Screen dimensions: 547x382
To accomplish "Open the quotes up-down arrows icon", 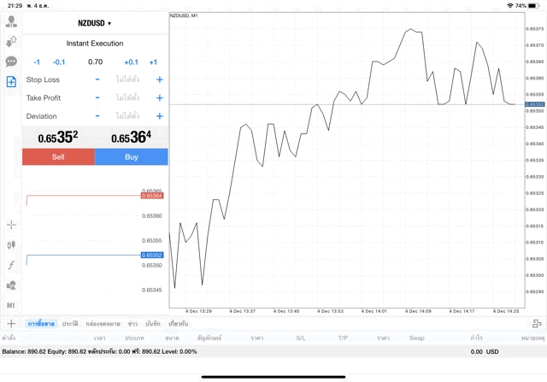I will (x=11, y=42).
